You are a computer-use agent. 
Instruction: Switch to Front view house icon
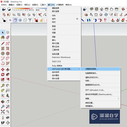coord(102,9)
